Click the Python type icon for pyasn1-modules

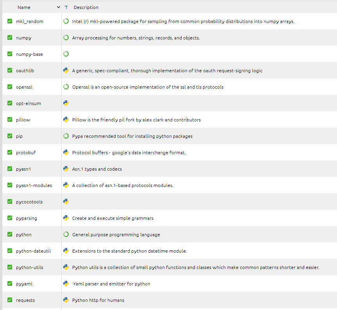point(66,185)
